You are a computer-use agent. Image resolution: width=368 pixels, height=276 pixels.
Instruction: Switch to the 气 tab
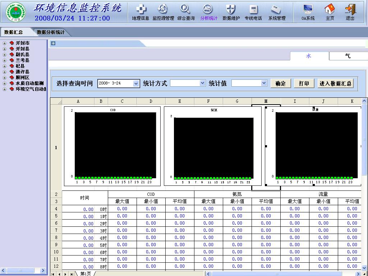pyautogui.click(x=348, y=56)
